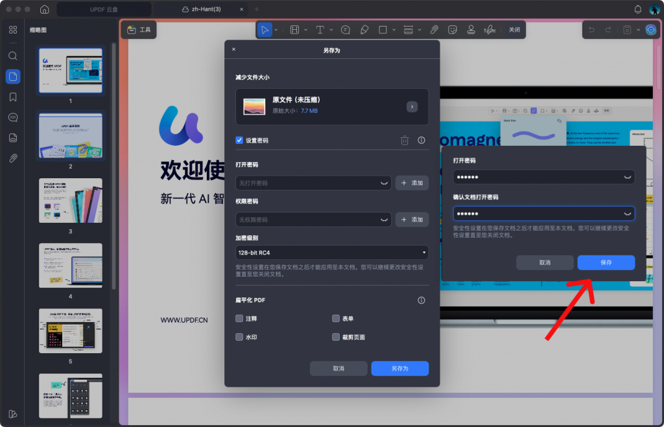Screen dimensions: 664x427
Task: Select the note comment bubble tool
Action: (x=346, y=30)
